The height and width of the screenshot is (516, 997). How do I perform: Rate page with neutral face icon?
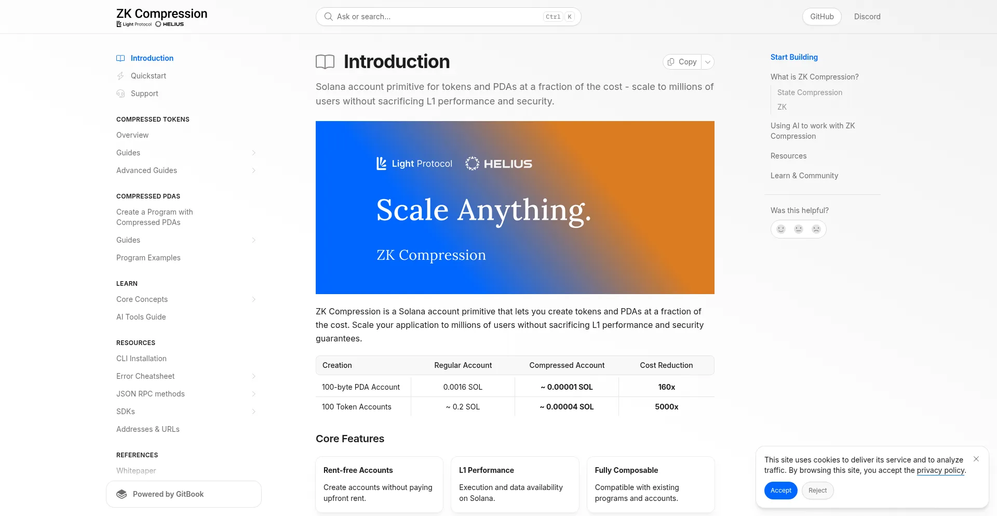coord(799,229)
